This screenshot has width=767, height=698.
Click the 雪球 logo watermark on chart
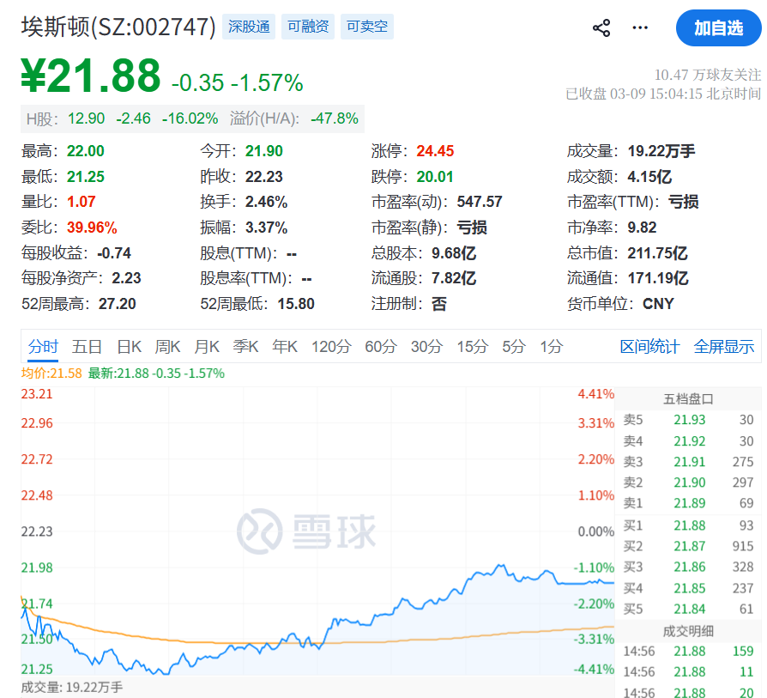click(306, 531)
